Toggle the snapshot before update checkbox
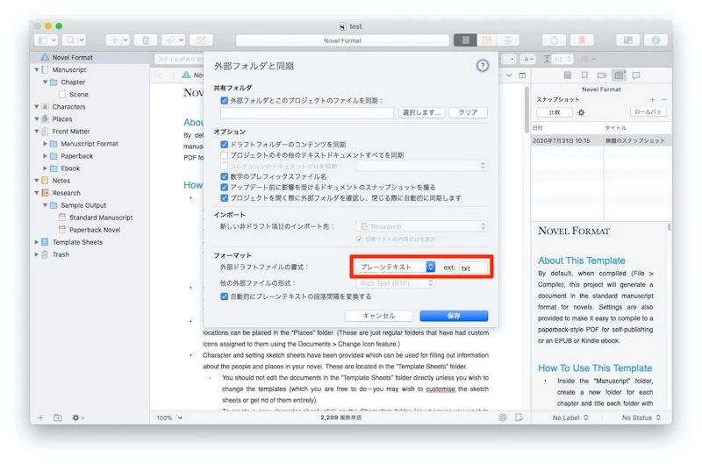 225,188
